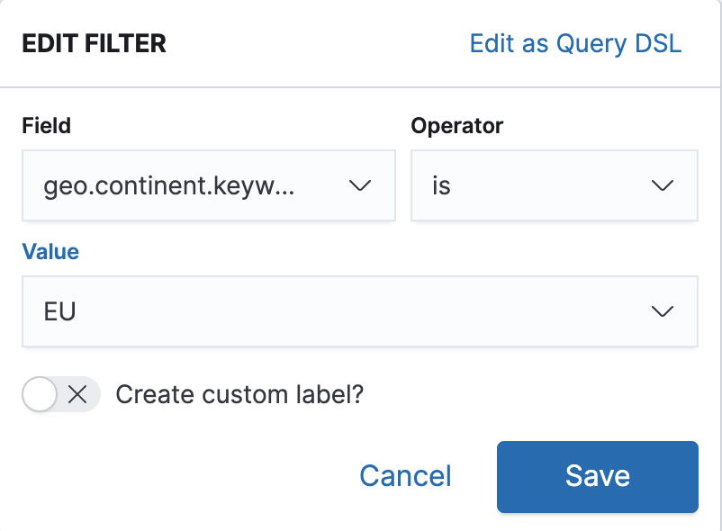This screenshot has height=531, width=722.
Task: Save the filter changes
Action: pyautogui.click(x=597, y=476)
